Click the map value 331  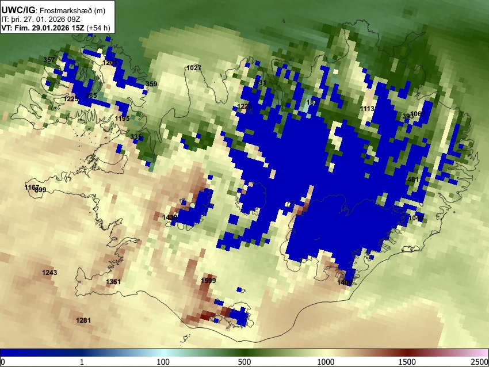pos(261,83)
